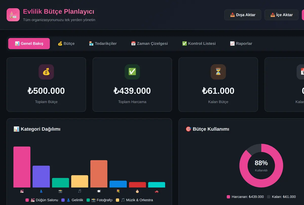The height and width of the screenshot is (205, 304).
Task: Click the Gelinlik legend label
Action: coord(75,200)
